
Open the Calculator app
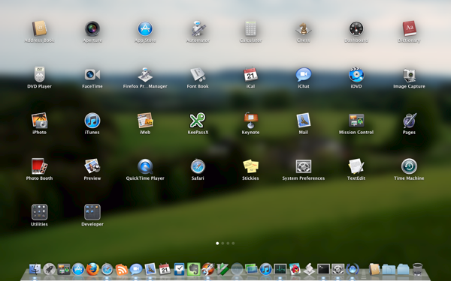click(x=250, y=28)
